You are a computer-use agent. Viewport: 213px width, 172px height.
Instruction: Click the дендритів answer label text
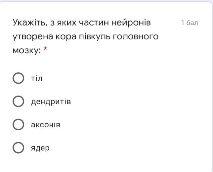coord(51,102)
